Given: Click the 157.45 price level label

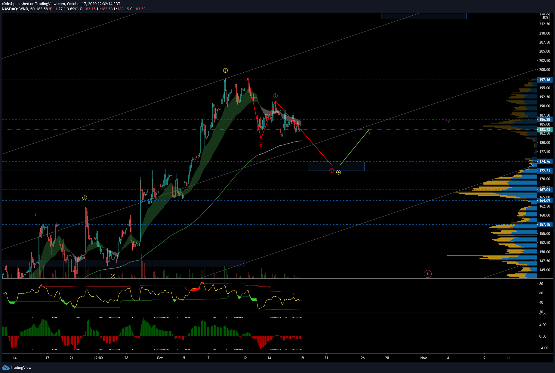Looking at the screenshot, I should [544, 225].
